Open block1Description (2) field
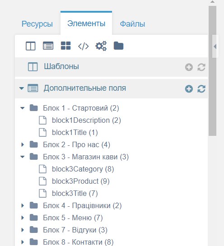 86,121
